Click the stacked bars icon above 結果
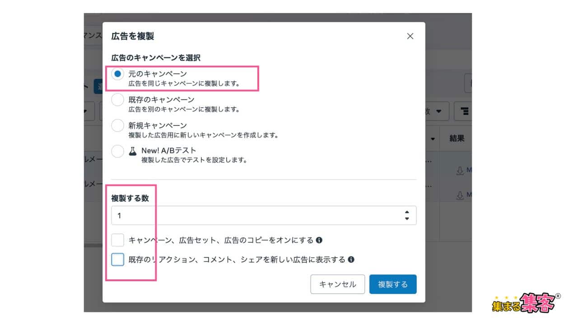Image resolution: width=578 pixels, height=325 pixels. (464, 111)
